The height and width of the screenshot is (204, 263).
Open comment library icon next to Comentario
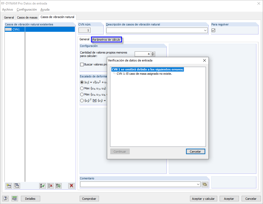205,184
